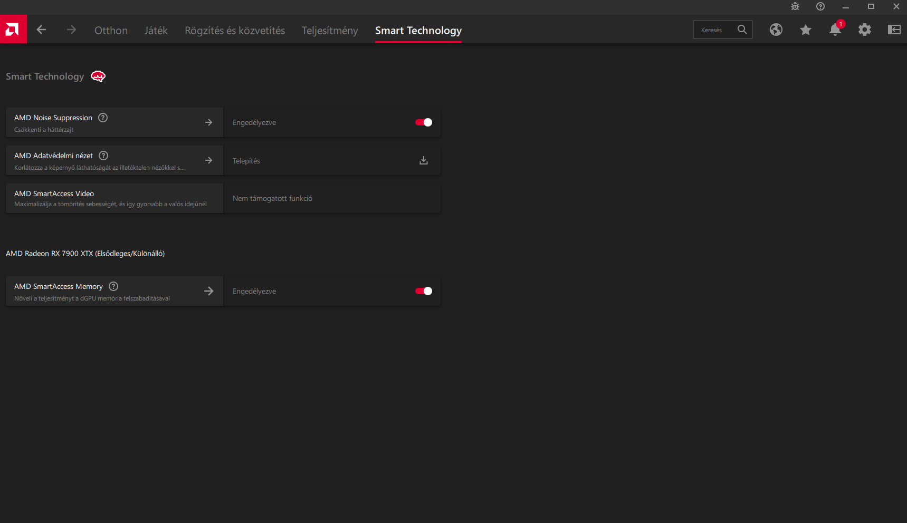
Task: Show help for AMD Noise Suppression
Action: (103, 118)
